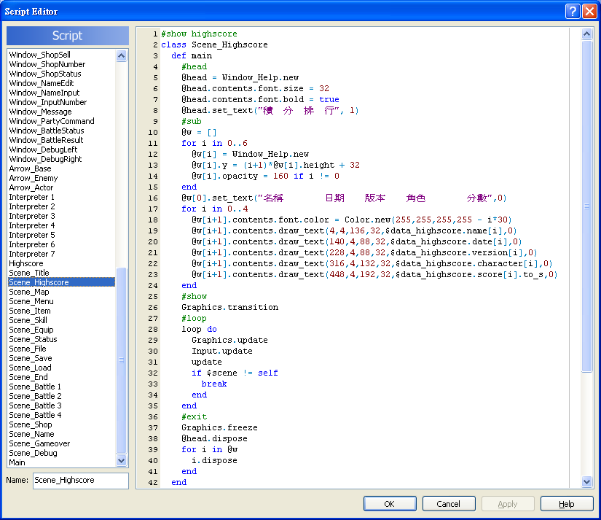Open Scene_Gameover script
The width and height of the screenshot is (601, 520).
(39, 443)
